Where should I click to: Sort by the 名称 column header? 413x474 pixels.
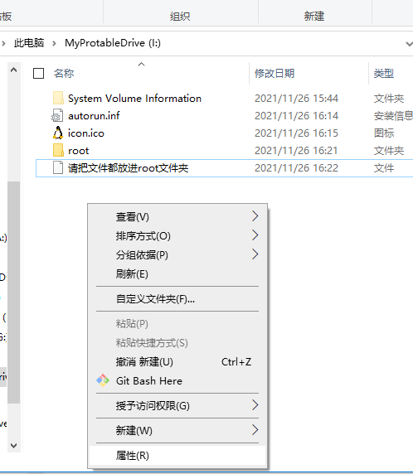64,74
